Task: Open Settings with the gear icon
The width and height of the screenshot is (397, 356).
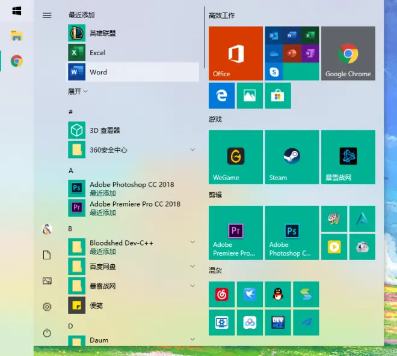Action: click(x=47, y=307)
